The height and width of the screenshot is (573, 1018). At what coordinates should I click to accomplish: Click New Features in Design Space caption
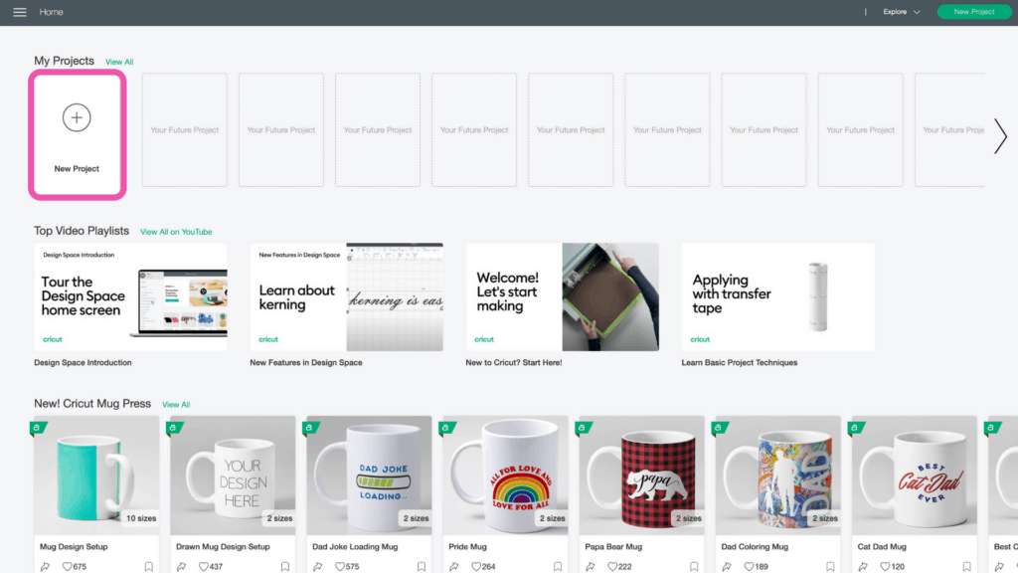point(306,362)
